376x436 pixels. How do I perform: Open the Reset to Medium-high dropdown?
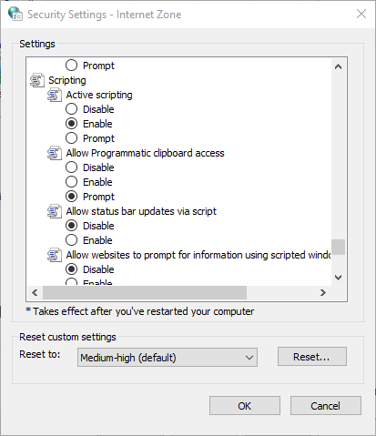(168, 358)
